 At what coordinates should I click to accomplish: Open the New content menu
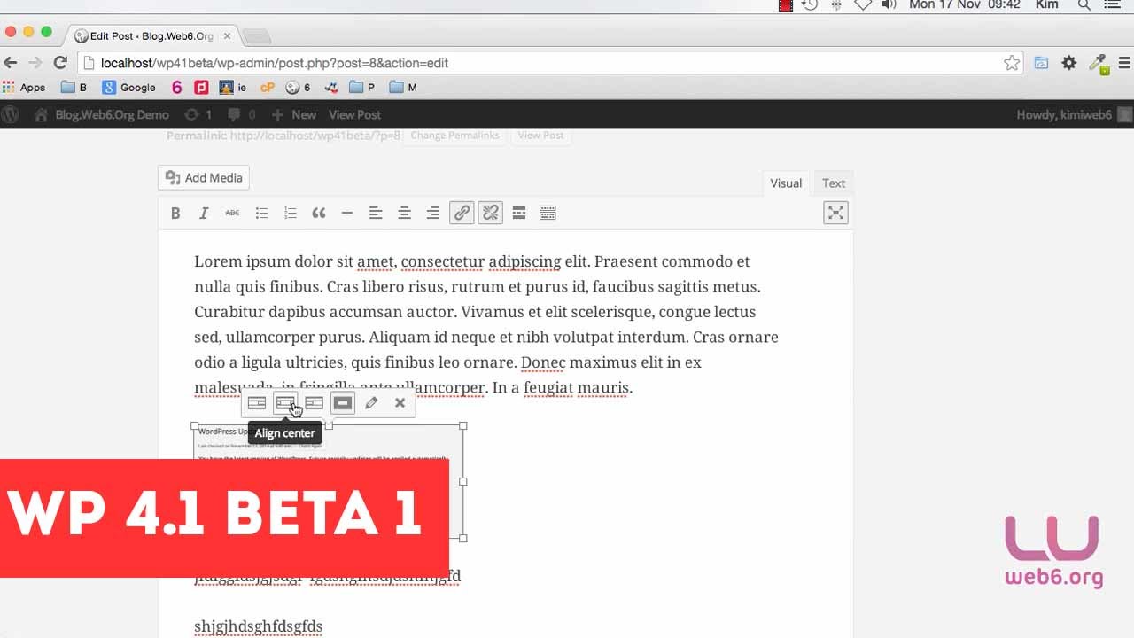(294, 114)
